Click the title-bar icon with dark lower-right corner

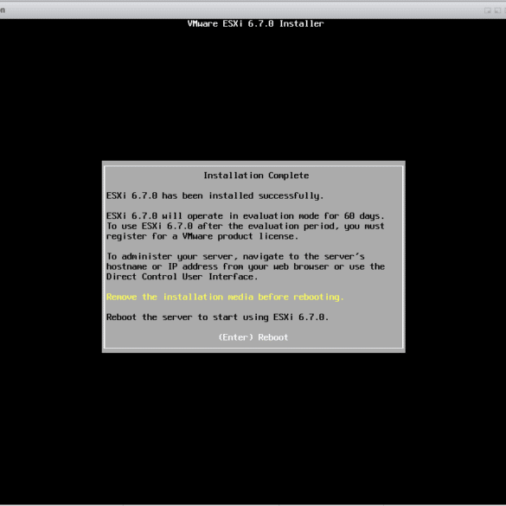coord(488,10)
